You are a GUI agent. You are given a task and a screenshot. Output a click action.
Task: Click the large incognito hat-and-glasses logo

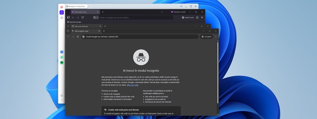click(x=141, y=57)
